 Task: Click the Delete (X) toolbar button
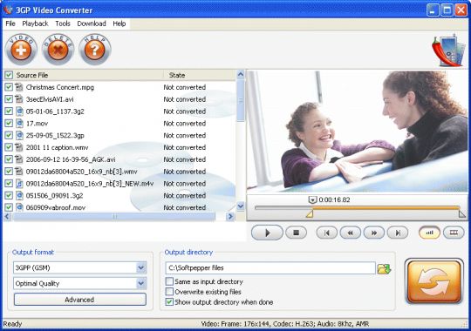coord(58,50)
